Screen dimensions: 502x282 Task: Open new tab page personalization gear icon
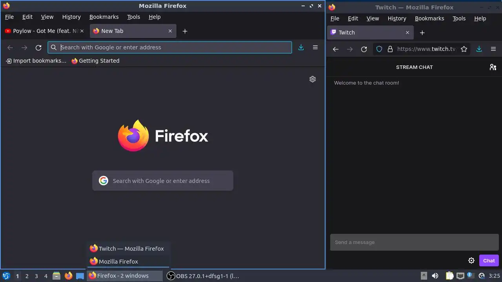pos(313,79)
